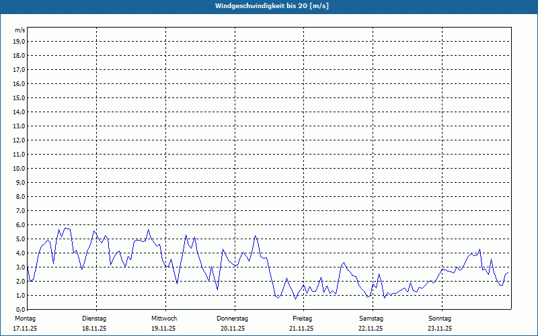The width and height of the screenshot is (538, 336).
Task: Click the date 17.11.25 below the axis
Action: tap(25, 329)
